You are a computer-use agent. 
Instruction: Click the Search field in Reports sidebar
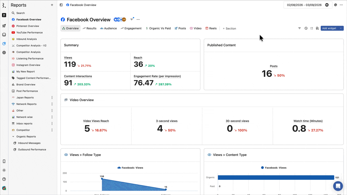tap(21, 13)
